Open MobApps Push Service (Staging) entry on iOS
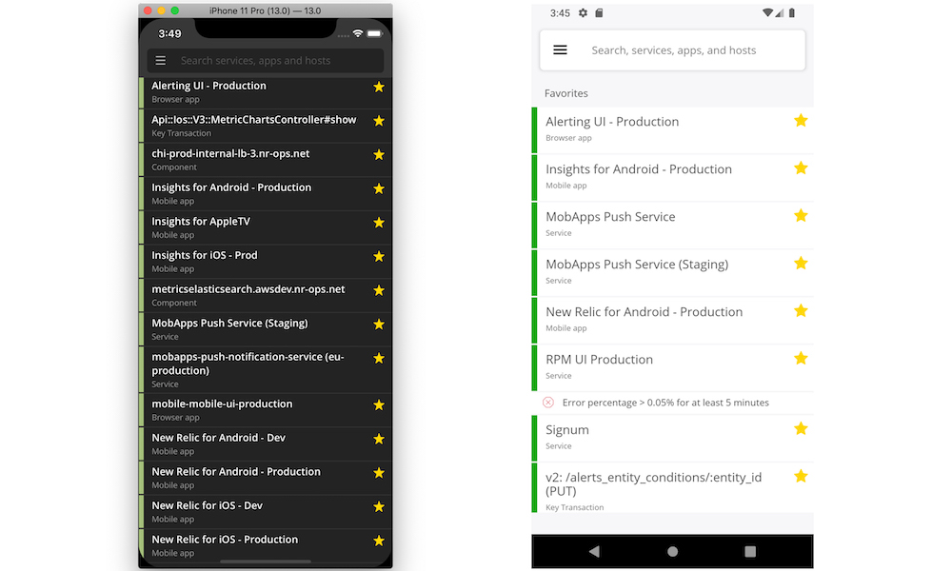 [x=266, y=330]
